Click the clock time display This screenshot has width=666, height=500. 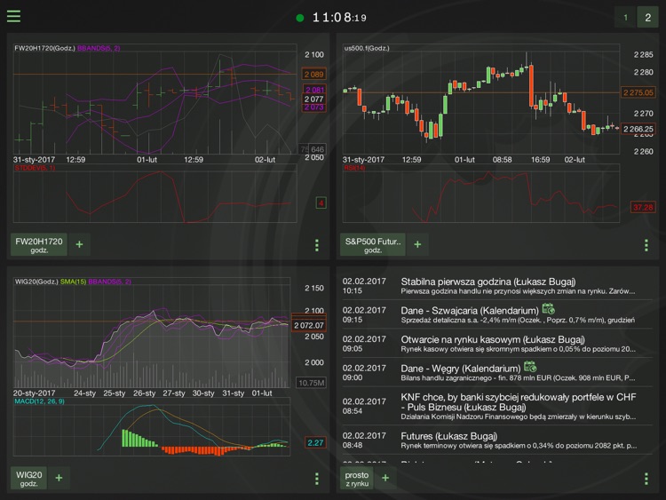coord(339,18)
